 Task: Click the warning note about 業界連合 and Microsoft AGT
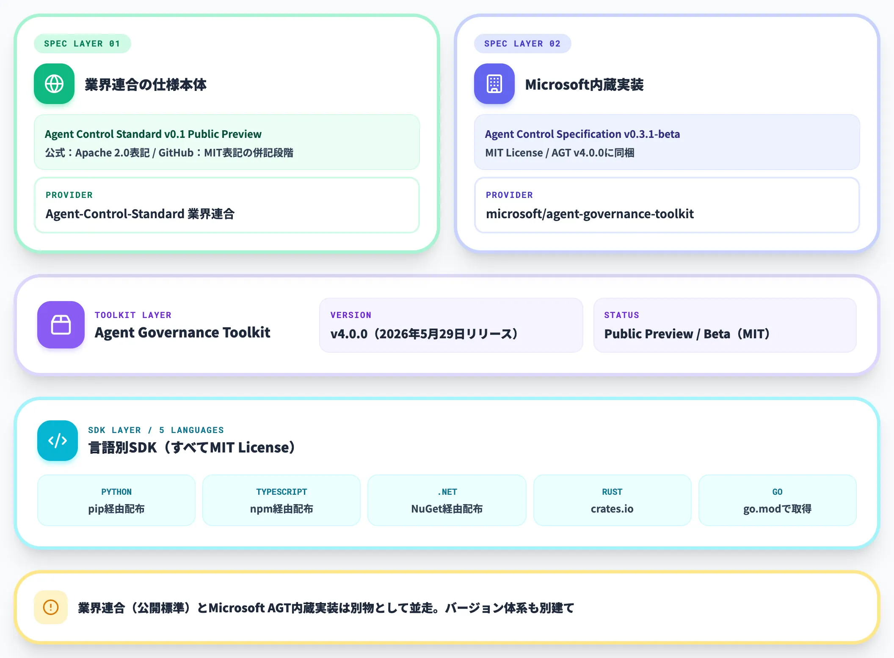click(x=326, y=608)
